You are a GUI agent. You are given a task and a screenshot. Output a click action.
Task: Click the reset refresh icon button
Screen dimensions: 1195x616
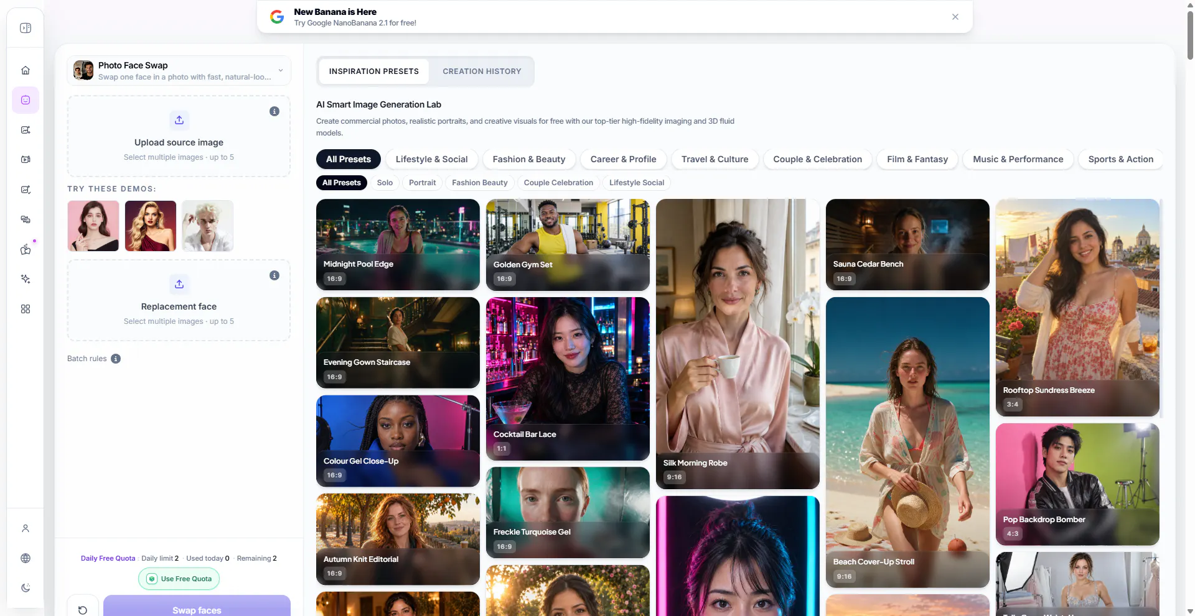83,610
